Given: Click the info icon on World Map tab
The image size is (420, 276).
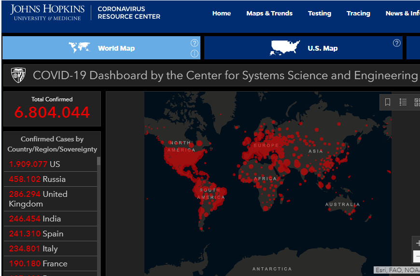Looking at the screenshot, I should pos(195,54).
